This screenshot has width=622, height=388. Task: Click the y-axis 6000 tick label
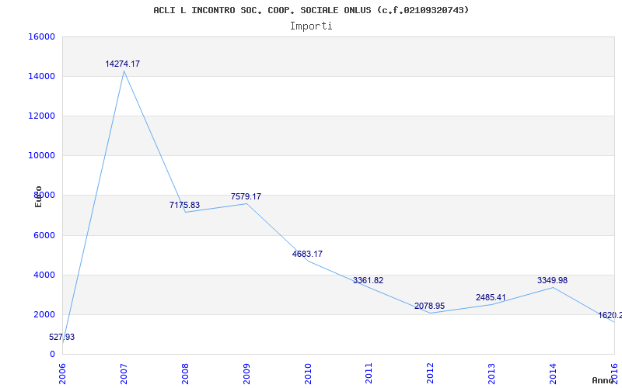point(44,235)
